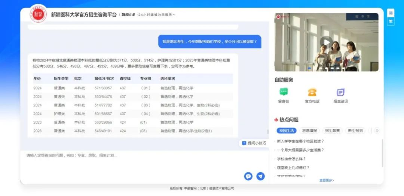
Task: Click the paper plane send icon
Action: tap(260, 176)
